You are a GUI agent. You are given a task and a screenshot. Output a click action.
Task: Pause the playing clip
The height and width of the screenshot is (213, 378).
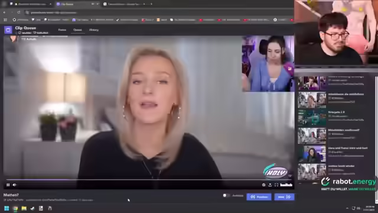[x=8, y=185]
